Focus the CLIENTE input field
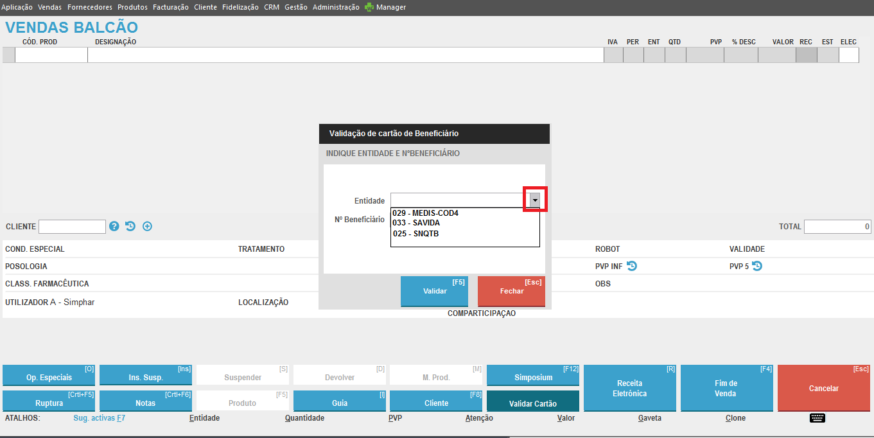This screenshot has width=874, height=438. (72, 227)
